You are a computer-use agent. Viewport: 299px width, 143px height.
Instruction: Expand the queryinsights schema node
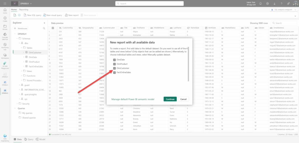point(19,94)
